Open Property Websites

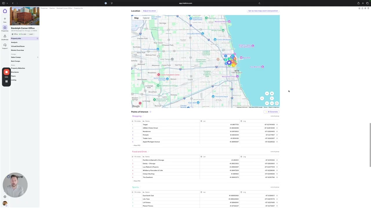(18, 68)
